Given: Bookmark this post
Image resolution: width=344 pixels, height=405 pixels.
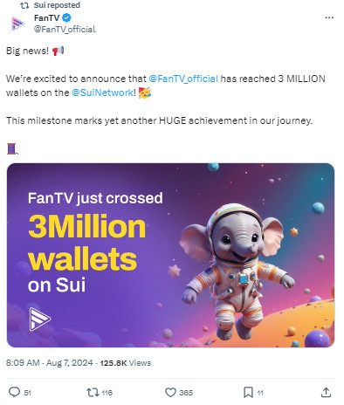Looking at the screenshot, I should click(248, 393).
